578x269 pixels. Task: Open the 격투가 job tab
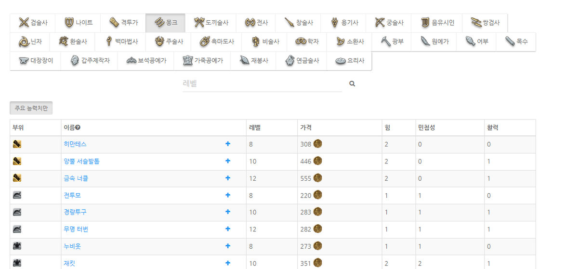[123, 23]
